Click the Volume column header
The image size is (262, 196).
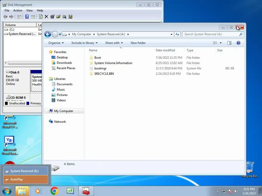click(x=20, y=25)
